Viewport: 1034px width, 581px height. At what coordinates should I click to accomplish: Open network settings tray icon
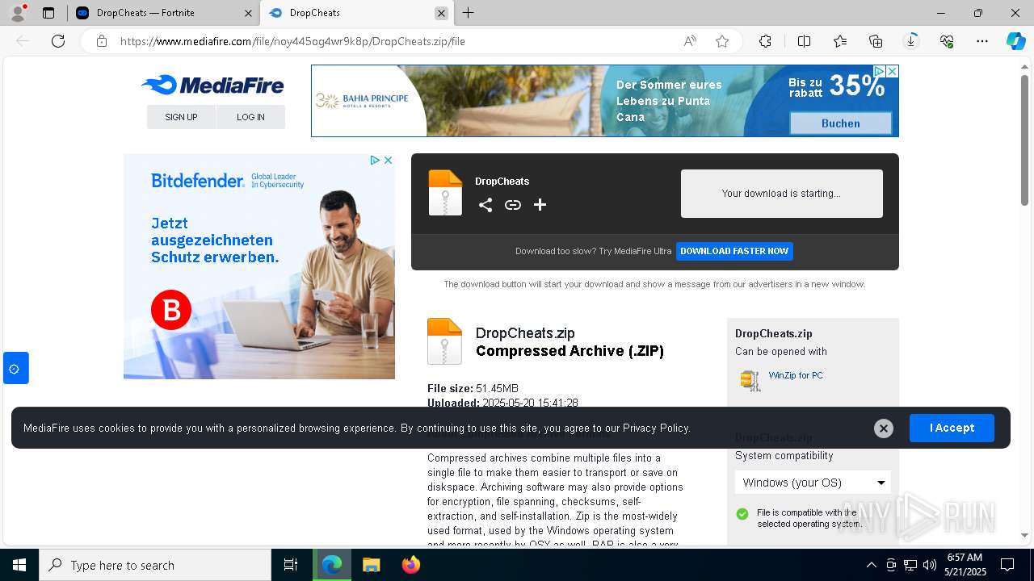[x=910, y=565]
